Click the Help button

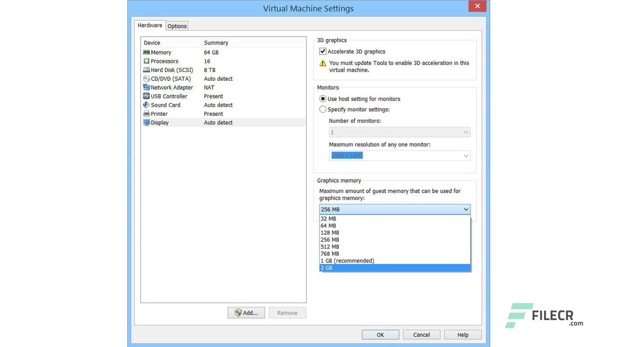coord(462,334)
